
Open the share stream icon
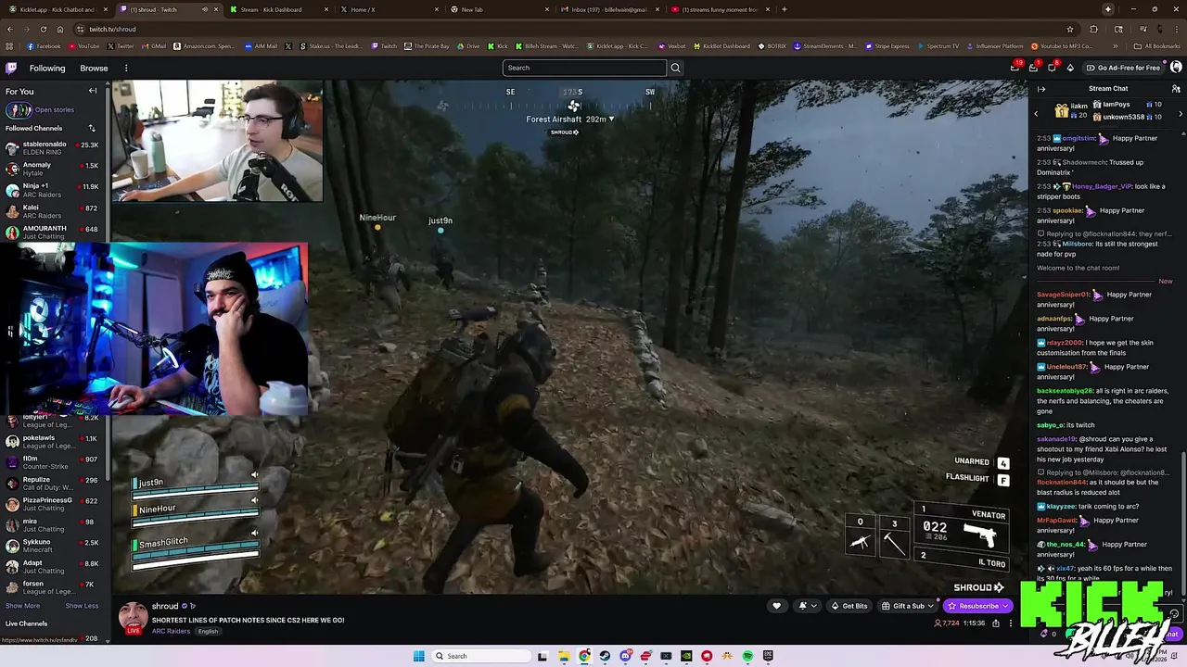(996, 623)
